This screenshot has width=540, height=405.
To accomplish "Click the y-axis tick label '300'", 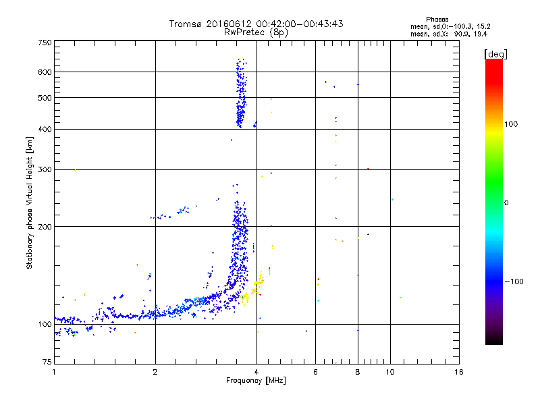I will [45, 169].
